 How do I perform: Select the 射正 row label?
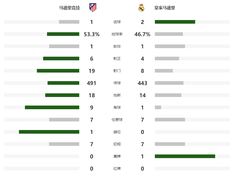click(117, 59)
